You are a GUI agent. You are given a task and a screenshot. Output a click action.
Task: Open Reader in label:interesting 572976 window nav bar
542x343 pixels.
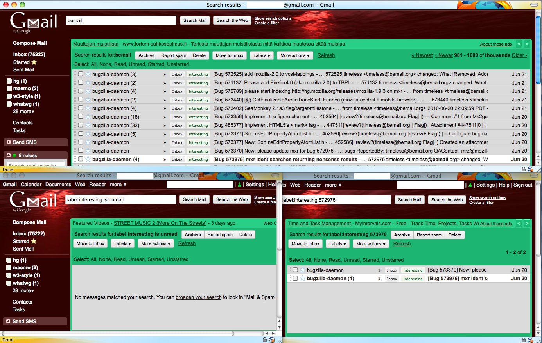pyautogui.click(x=313, y=185)
